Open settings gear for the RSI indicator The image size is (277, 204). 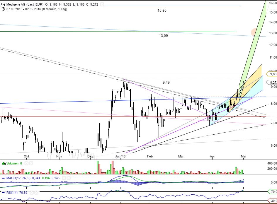[x=32, y=193]
